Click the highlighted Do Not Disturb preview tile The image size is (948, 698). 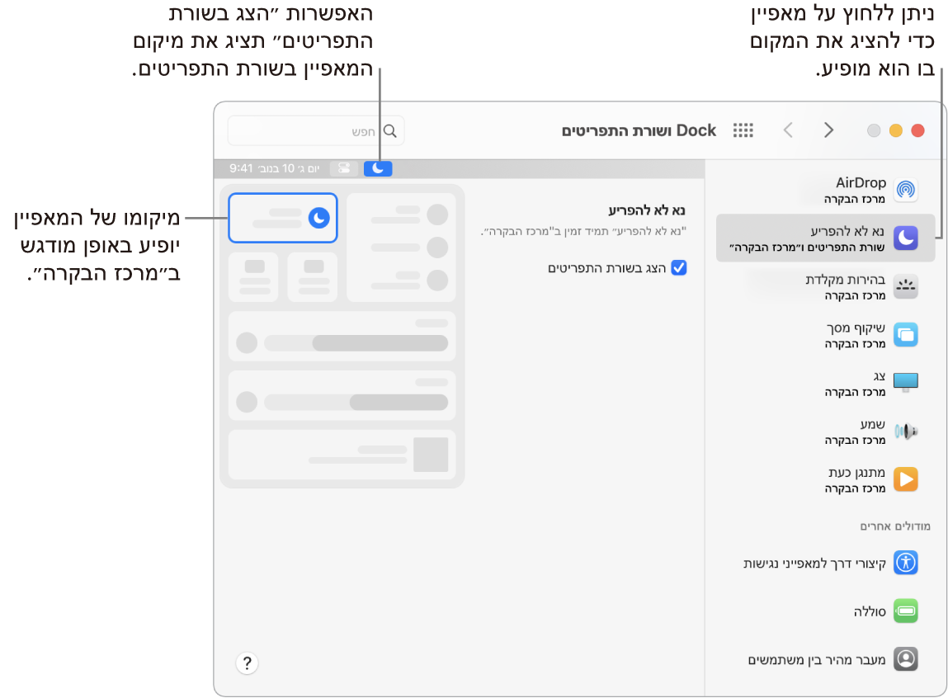[x=282, y=218]
